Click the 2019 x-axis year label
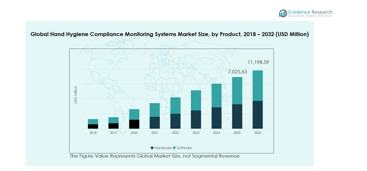Screen dimensions: 367x171 coord(113,133)
